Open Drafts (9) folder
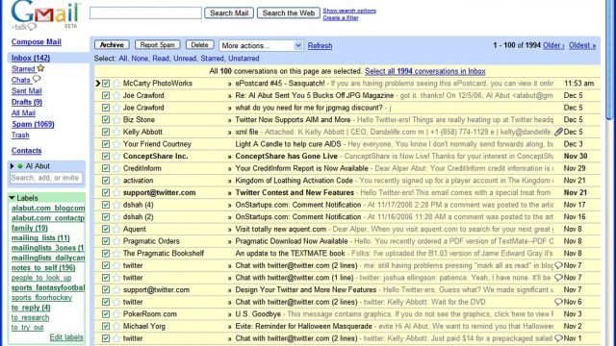Viewport: 616px width, 346px height. (x=27, y=102)
